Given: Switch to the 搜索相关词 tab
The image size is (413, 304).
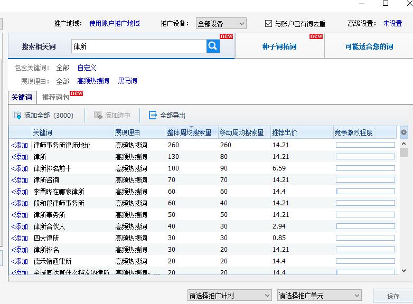Looking at the screenshot, I should [39, 46].
